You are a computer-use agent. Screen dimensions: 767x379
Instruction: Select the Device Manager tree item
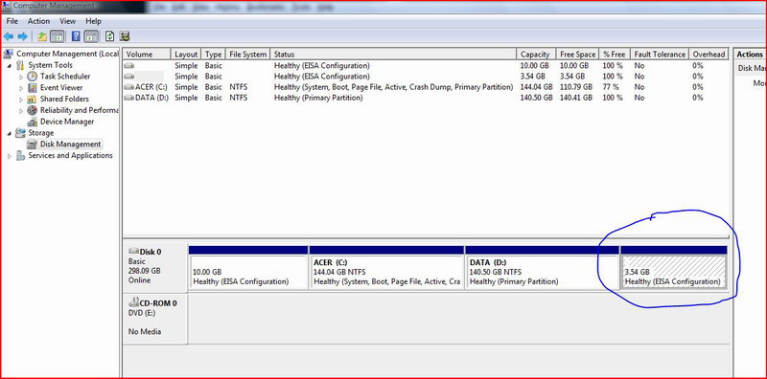click(x=67, y=122)
